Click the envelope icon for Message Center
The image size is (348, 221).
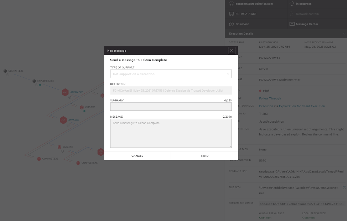coord(292,24)
